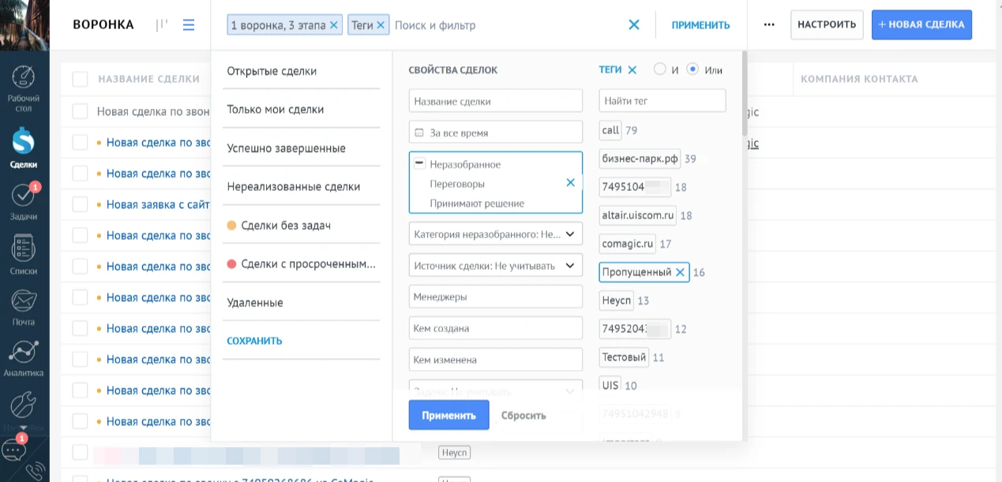Select the call tag
The image size is (1002, 482).
coord(610,130)
